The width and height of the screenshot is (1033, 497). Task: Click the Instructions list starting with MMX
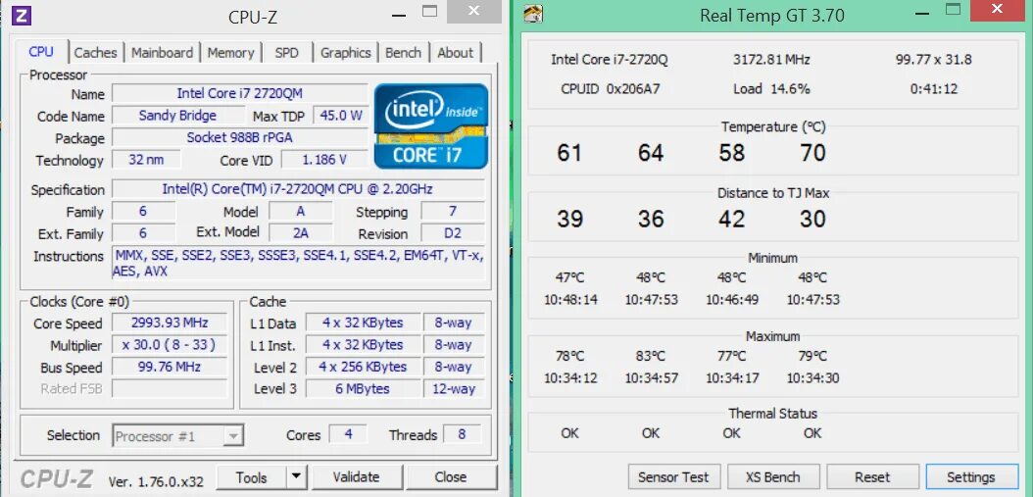(298, 263)
